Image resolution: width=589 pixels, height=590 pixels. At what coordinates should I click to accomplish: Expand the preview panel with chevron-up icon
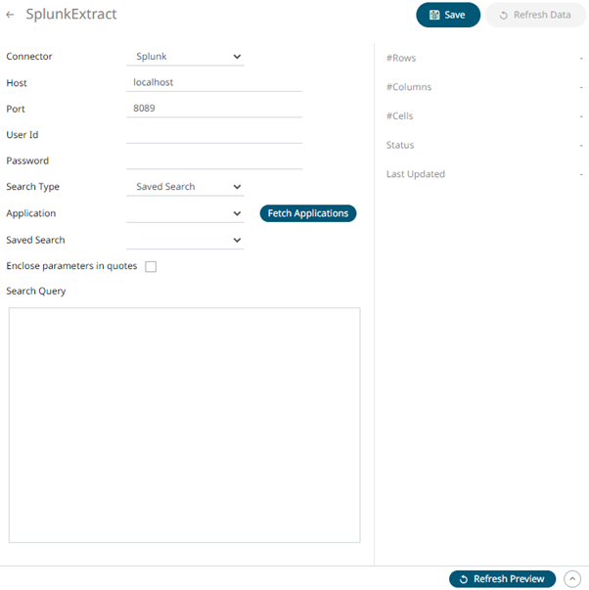pos(572,579)
